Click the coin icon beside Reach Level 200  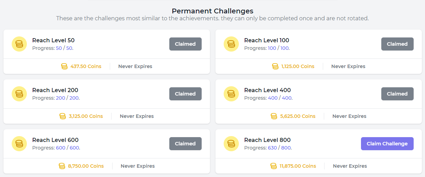[19, 94]
